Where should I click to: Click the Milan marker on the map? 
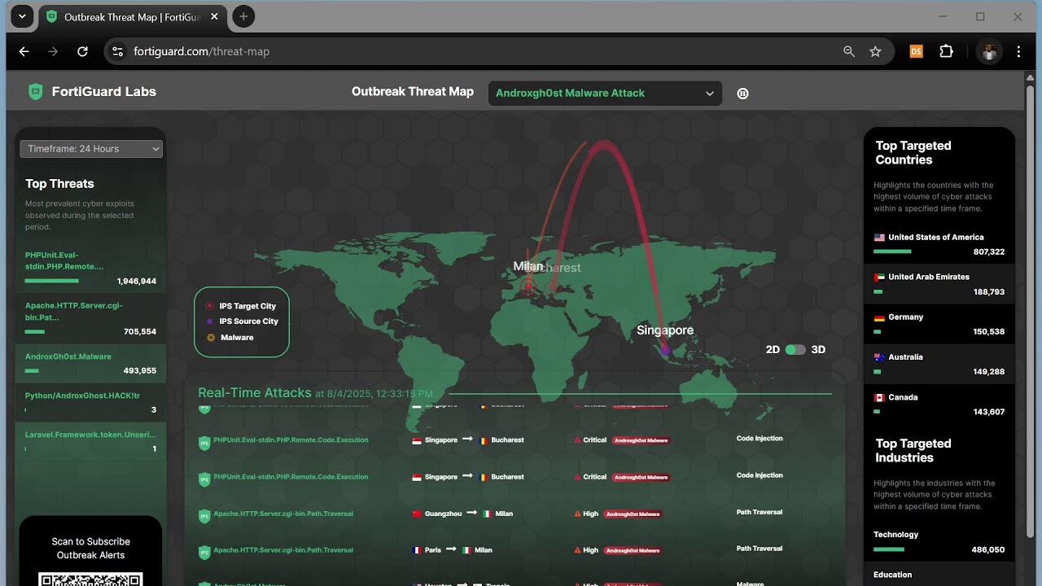(528, 285)
